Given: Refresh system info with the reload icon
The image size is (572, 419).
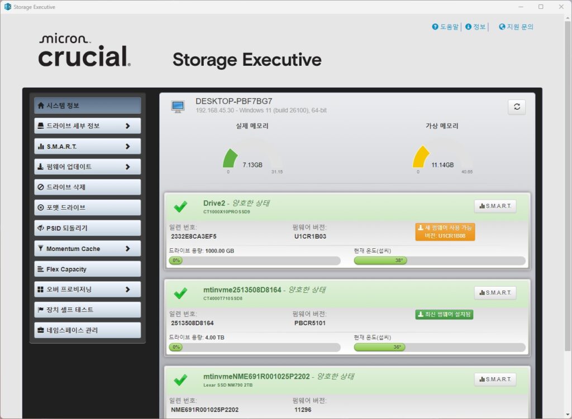Looking at the screenshot, I should pos(517,107).
